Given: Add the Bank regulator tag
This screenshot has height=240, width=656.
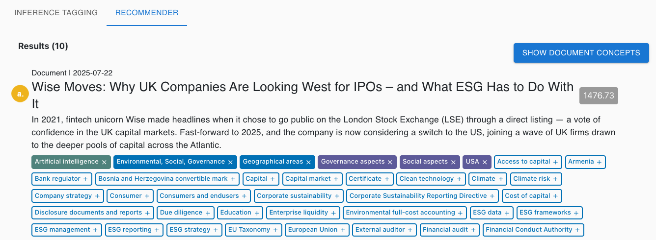Looking at the screenshot, I should 85,179.
